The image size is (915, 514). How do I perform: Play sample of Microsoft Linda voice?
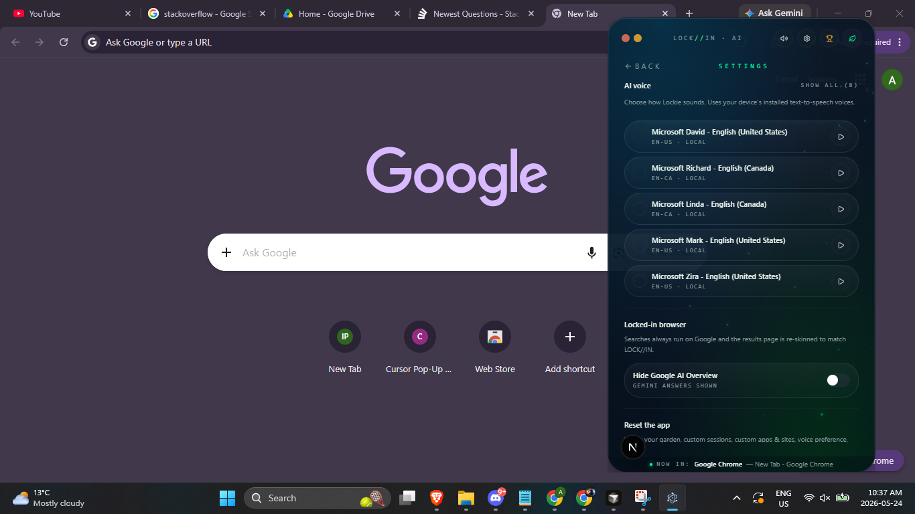[841, 209]
